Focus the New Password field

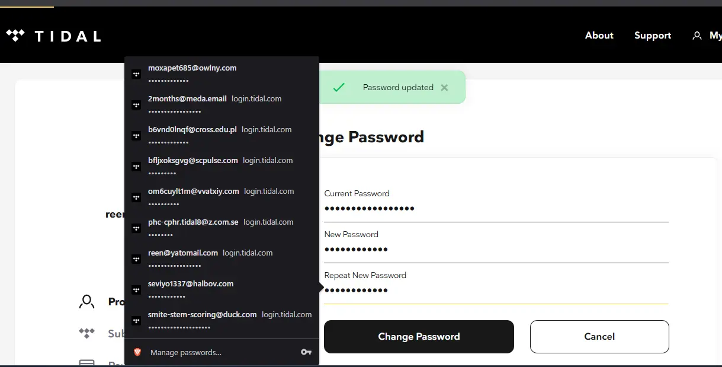tap(496, 250)
